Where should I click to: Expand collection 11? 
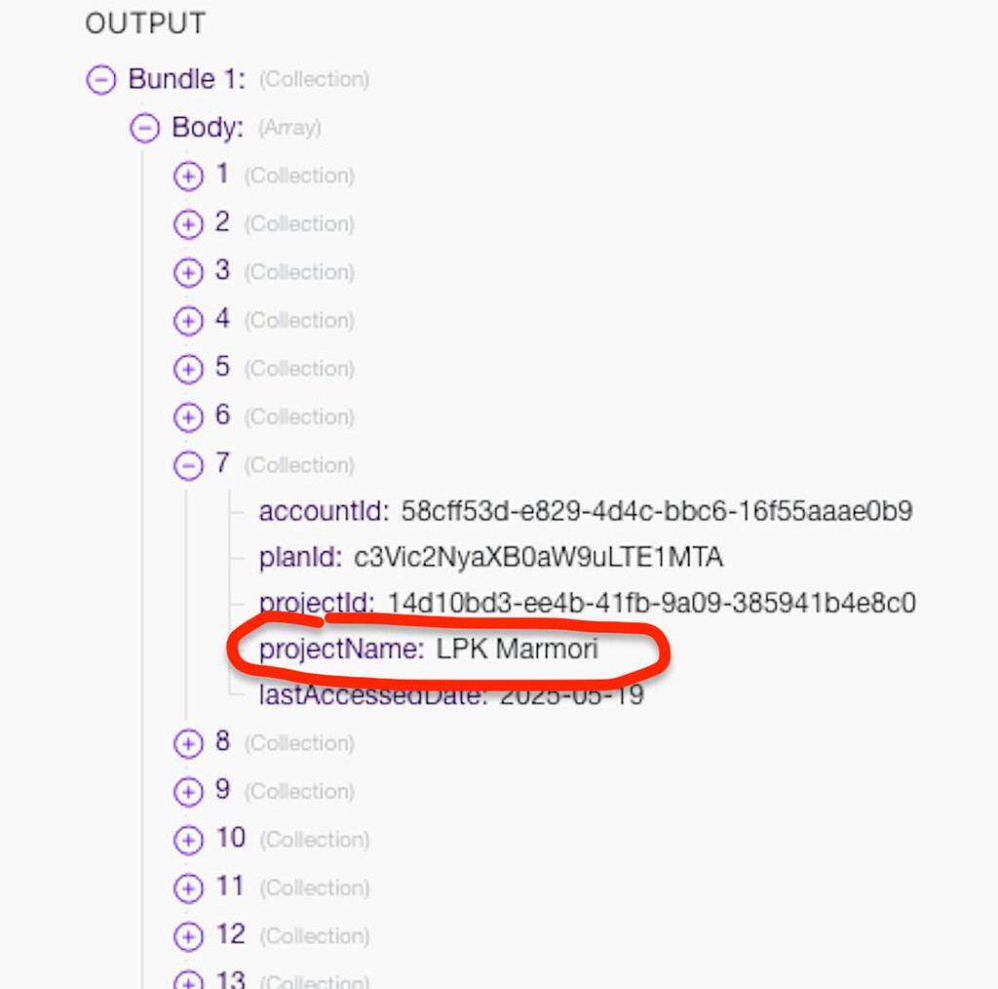[187, 888]
